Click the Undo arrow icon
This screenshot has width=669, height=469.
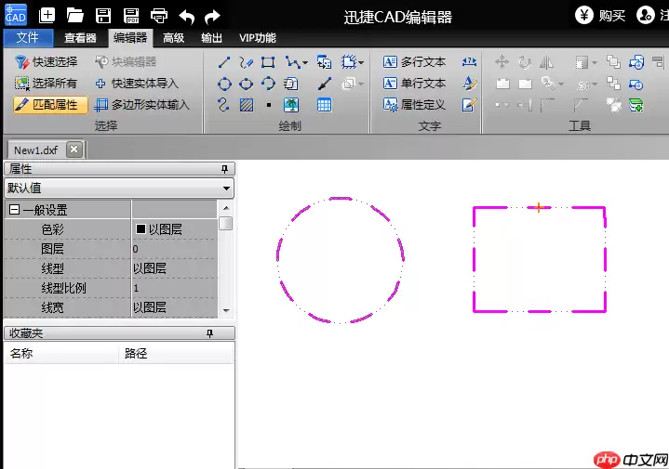pos(187,15)
